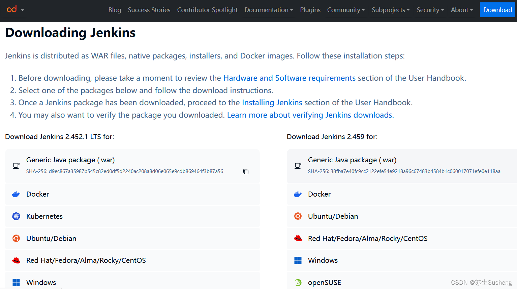This screenshot has width=517, height=289.
Task: Select Red Hat/Fedora/Alma/Rocky/CentOS under LTS
Action: click(132, 260)
